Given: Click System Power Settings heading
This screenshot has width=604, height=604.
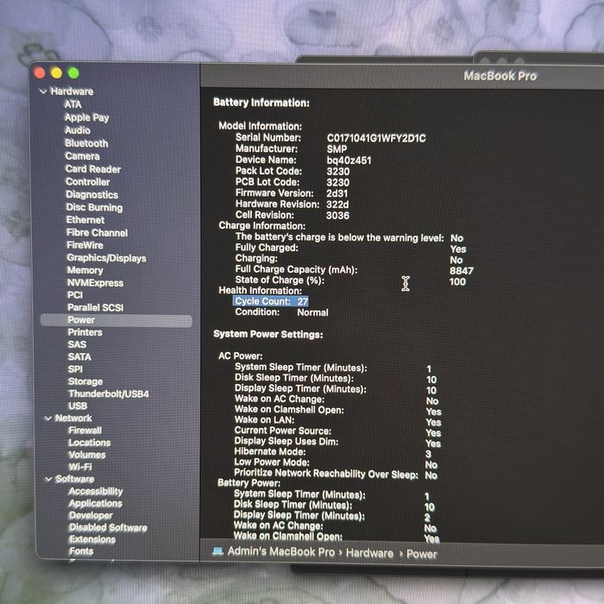Looking at the screenshot, I should point(268,335).
